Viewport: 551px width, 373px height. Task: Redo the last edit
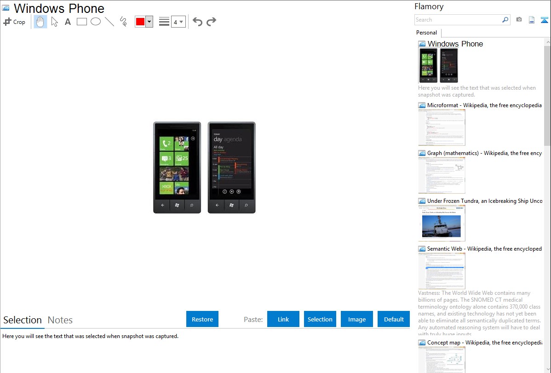tap(211, 22)
